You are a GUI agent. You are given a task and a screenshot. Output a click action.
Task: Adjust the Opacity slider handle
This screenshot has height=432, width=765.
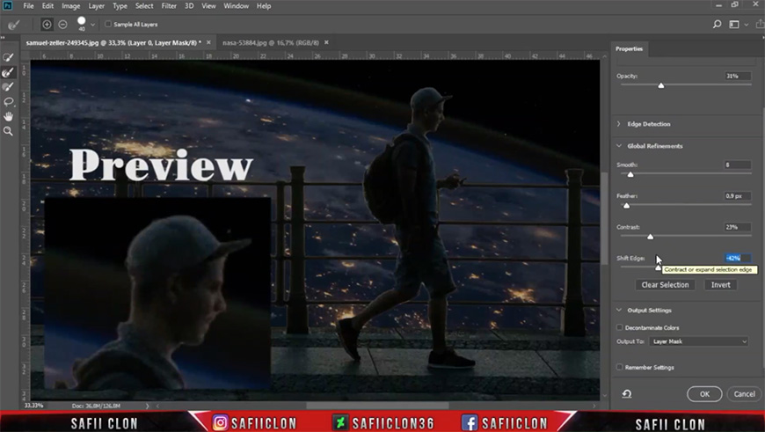[x=661, y=85]
